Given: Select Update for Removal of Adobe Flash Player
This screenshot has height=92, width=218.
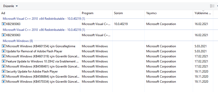Looking at the screenshot, I should [x=34, y=51].
